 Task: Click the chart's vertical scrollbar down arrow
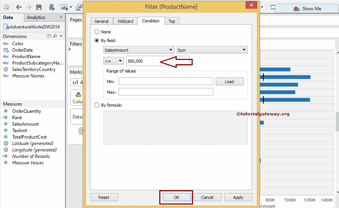pos(337,192)
